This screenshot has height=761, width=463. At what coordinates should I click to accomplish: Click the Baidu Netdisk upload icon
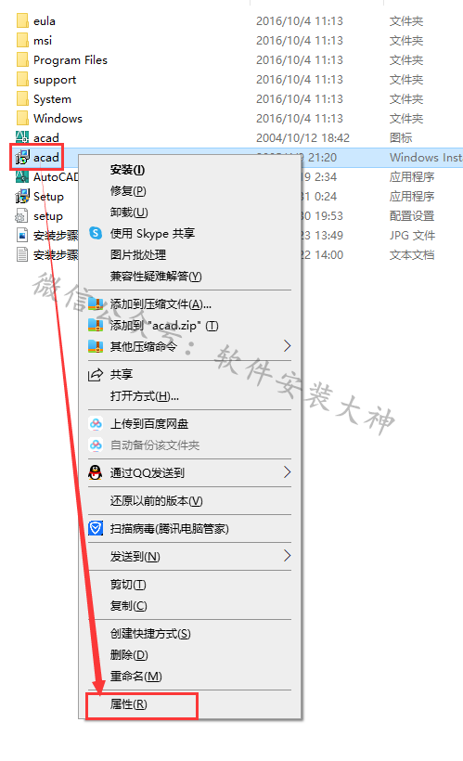point(96,424)
